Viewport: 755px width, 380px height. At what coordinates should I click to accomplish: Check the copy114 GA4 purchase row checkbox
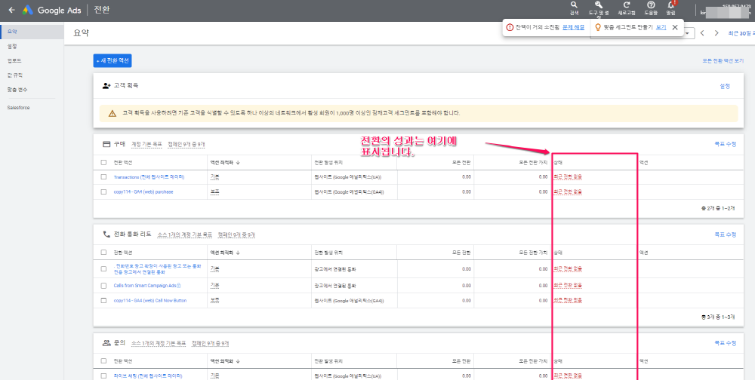103,192
